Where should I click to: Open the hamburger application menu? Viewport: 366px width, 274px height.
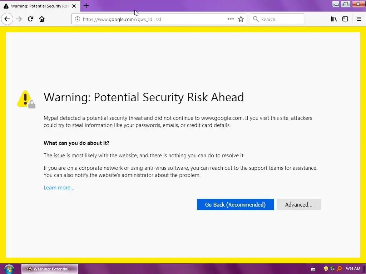click(x=359, y=19)
